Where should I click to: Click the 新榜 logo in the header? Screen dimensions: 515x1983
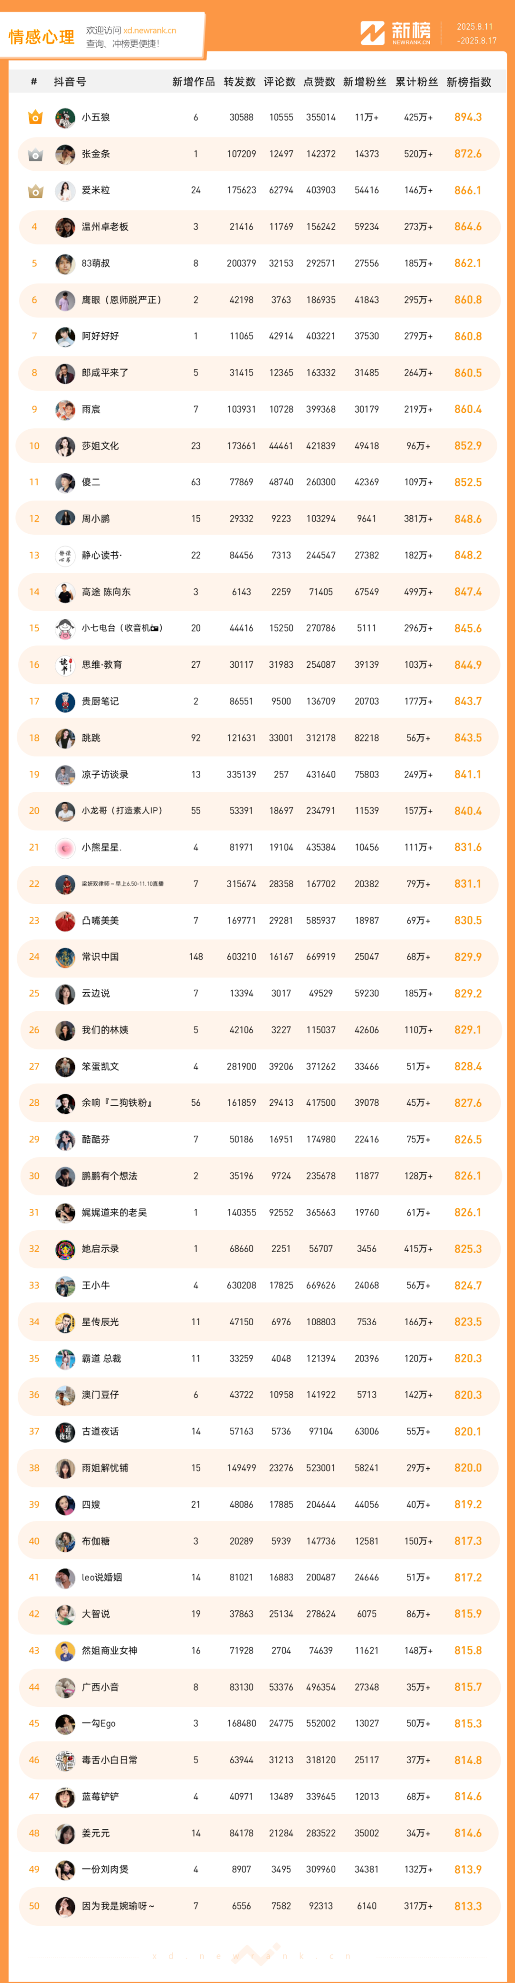396,32
